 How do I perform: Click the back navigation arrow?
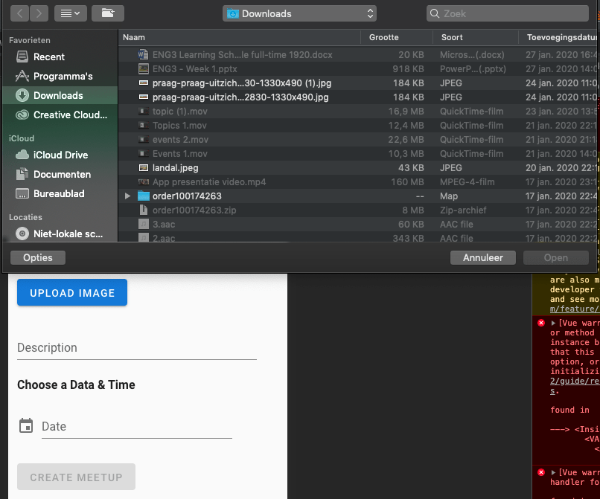(x=20, y=13)
